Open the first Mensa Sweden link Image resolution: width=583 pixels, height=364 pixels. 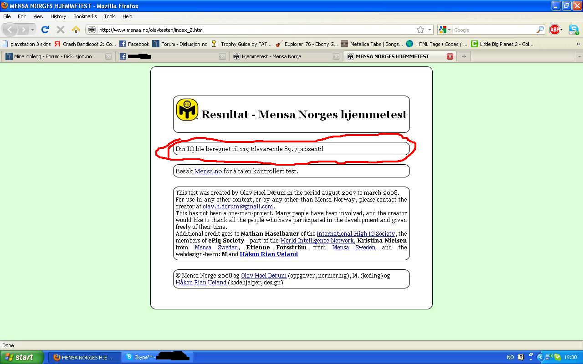point(216,247)
